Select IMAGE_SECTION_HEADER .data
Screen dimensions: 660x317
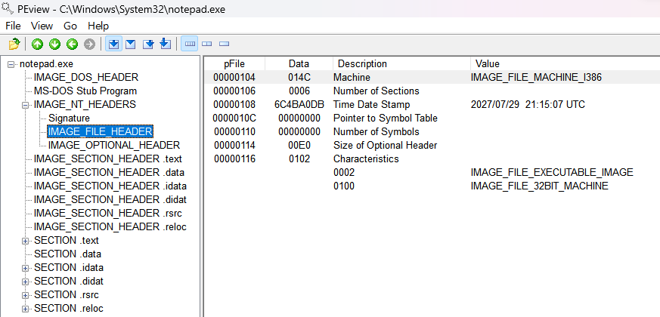tap(109, 172)
